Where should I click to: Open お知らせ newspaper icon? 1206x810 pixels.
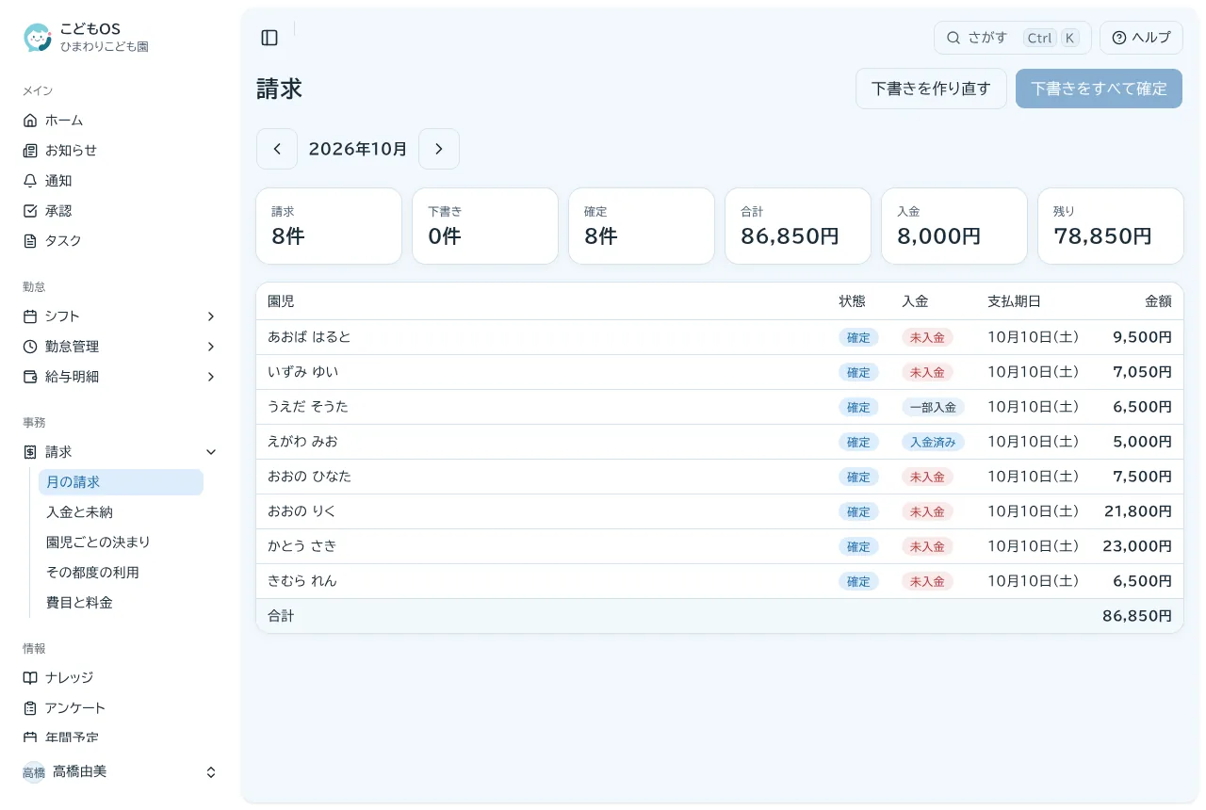pos(30,151)
